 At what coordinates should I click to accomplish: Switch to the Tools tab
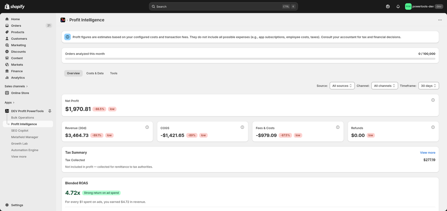114,73
